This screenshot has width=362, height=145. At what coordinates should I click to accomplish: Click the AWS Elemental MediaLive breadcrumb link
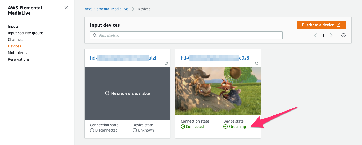[106, 9]
